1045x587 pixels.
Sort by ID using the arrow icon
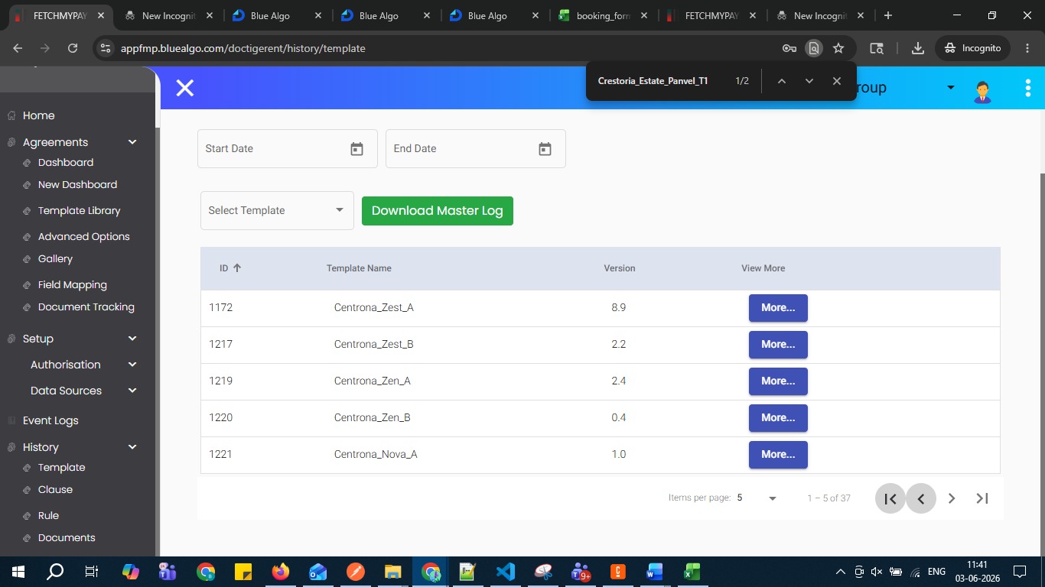[x=237, y=268]
